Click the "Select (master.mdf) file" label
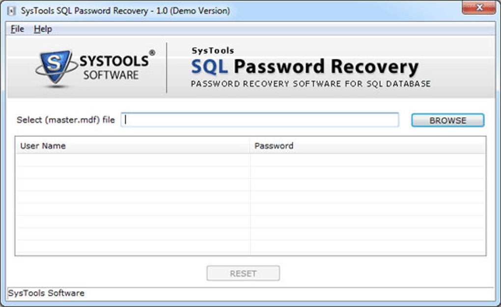The image size is (501, 307). 66,120
